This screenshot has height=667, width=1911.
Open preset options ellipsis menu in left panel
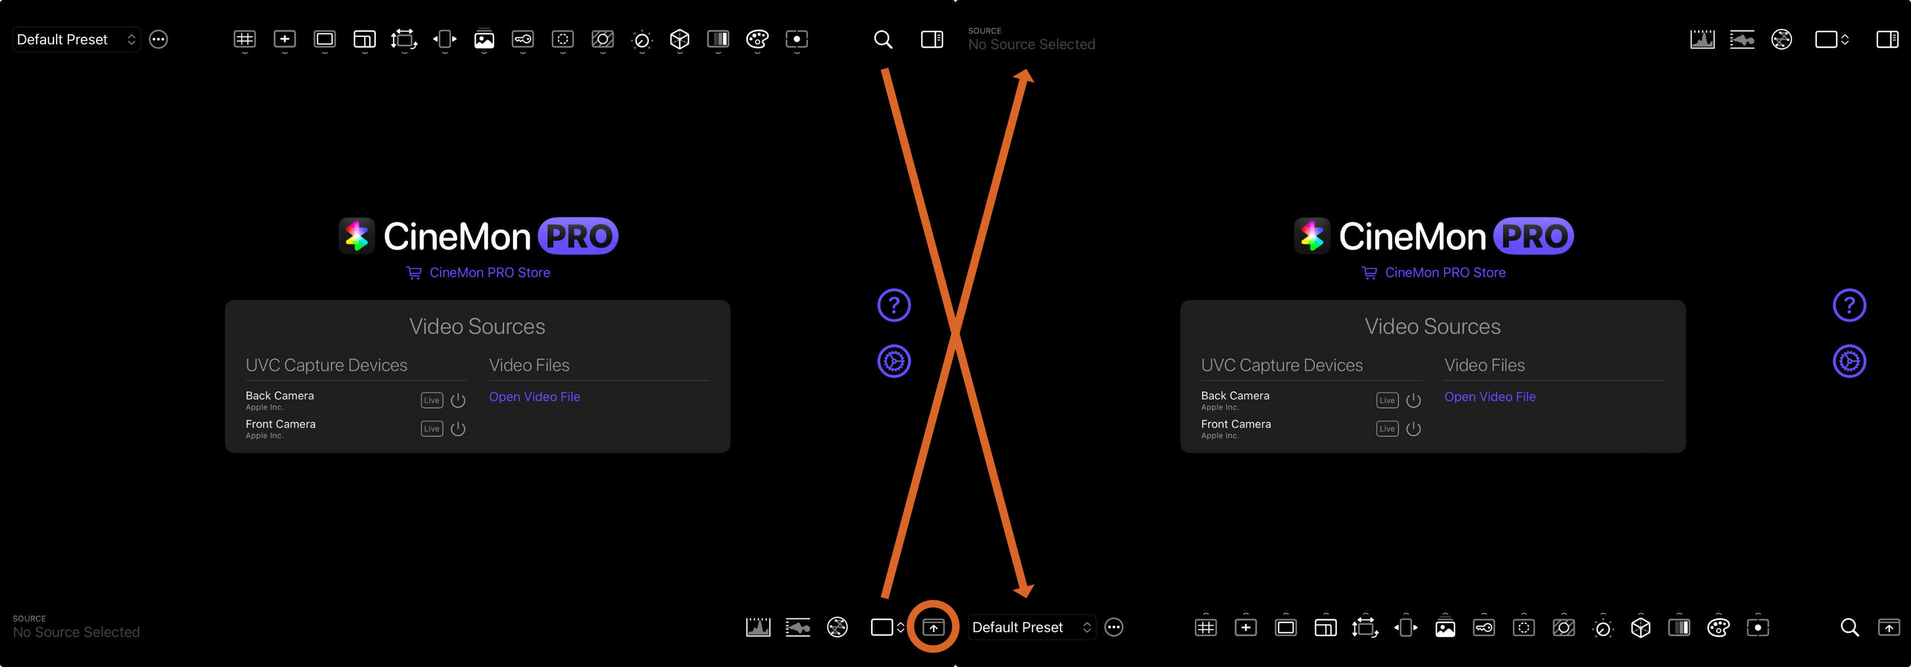[x=159, y=39]
